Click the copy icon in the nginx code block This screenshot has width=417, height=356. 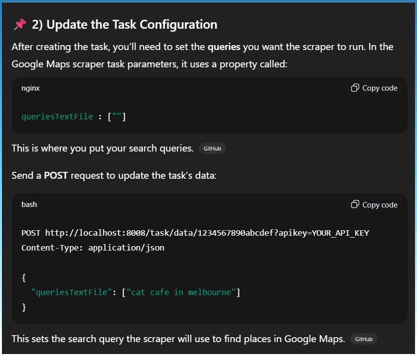[355, 88]
